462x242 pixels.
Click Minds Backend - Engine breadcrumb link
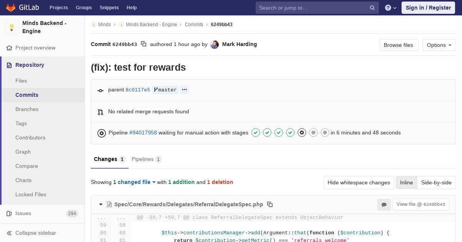click(x=151, y=25)
